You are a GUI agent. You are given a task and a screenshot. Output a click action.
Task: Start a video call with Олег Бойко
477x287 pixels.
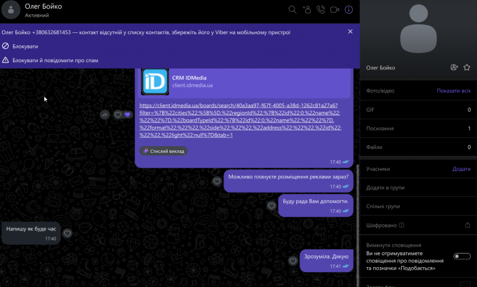click(335, 10)
